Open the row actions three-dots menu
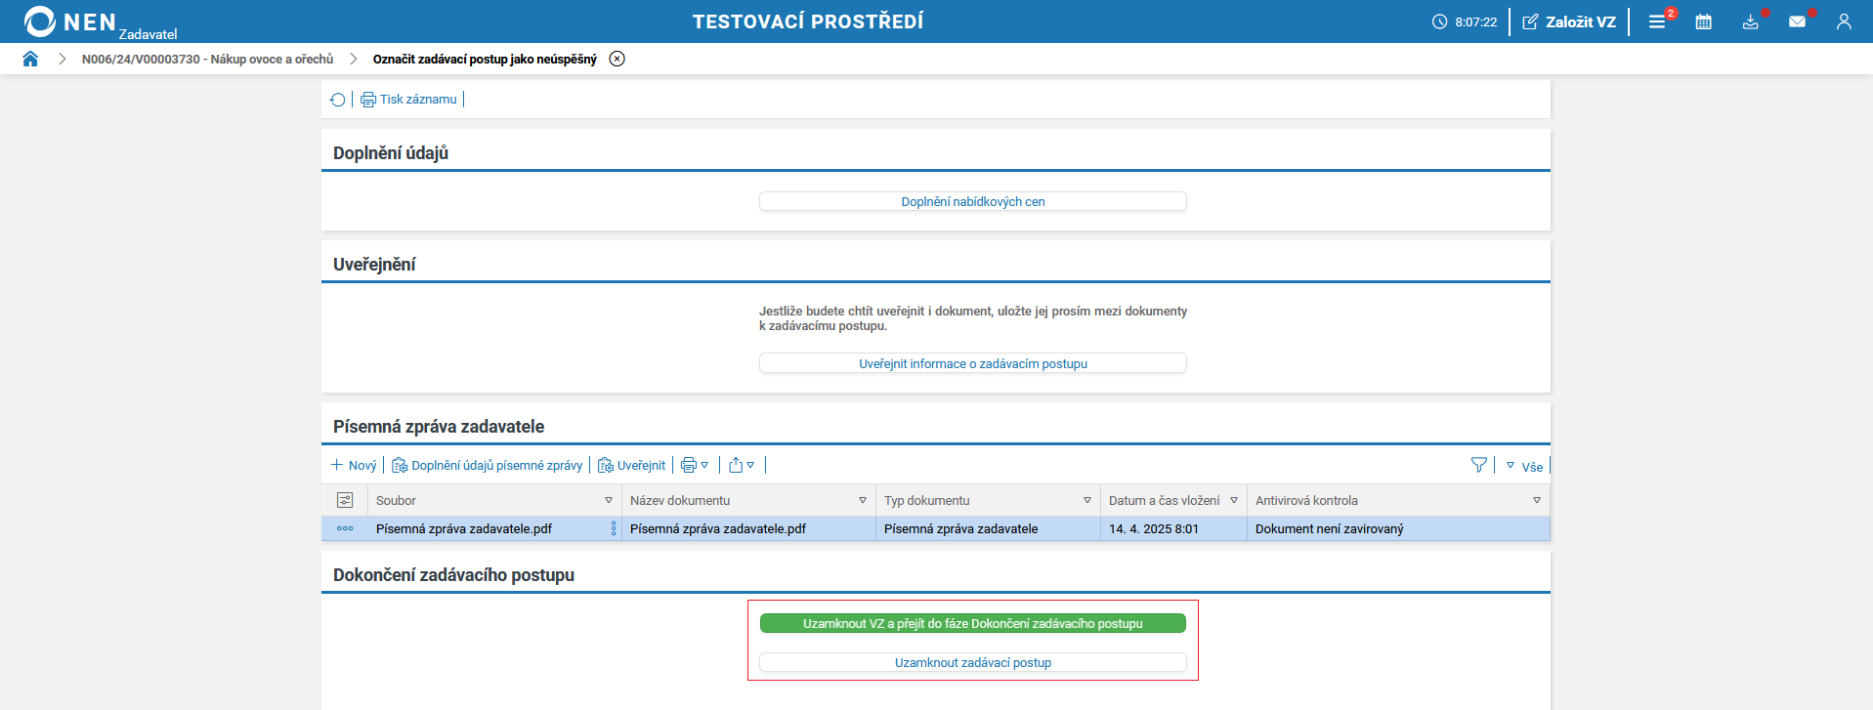This screenshot has height=710, width=1873. click(x=345, y=528)
